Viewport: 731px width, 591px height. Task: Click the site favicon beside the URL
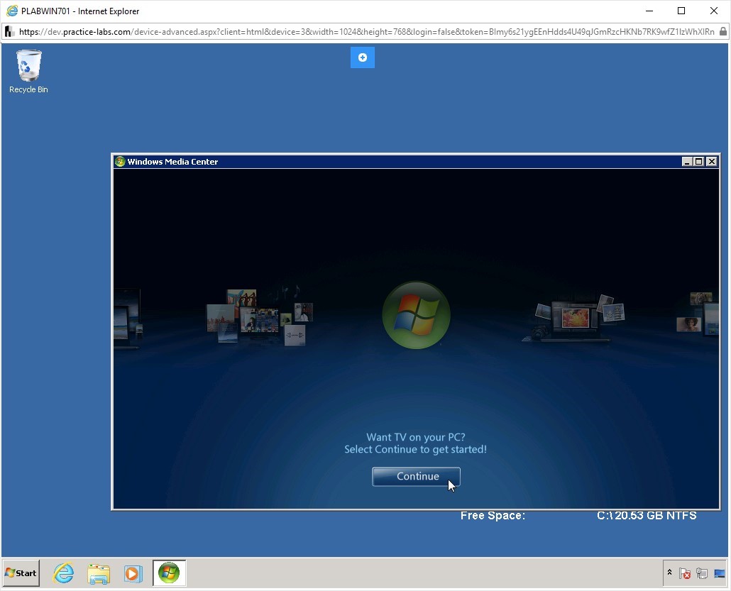point(9,32)
